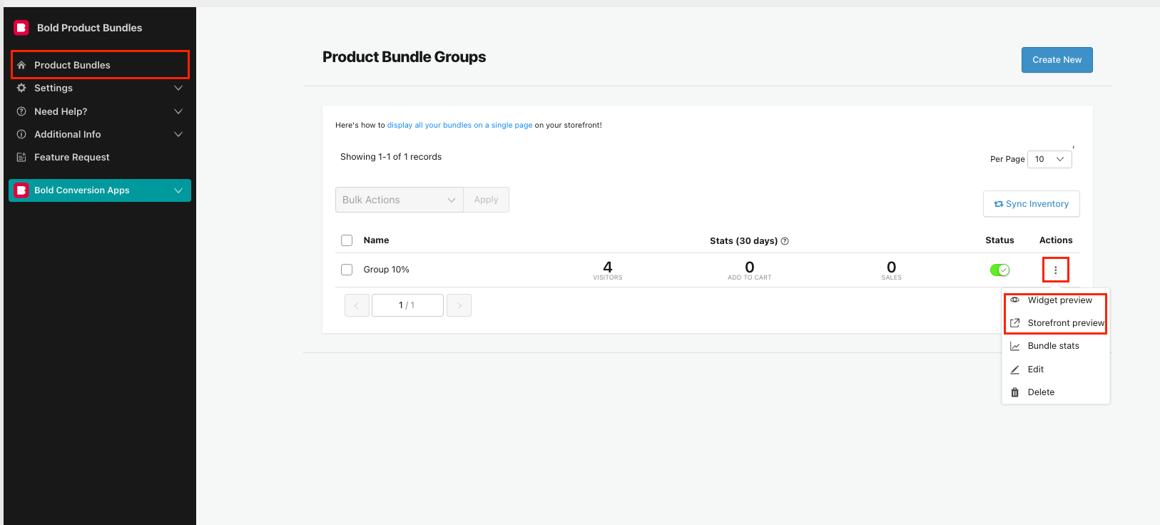
Task: Click the Status column header
Action: (x=999, y=240)
